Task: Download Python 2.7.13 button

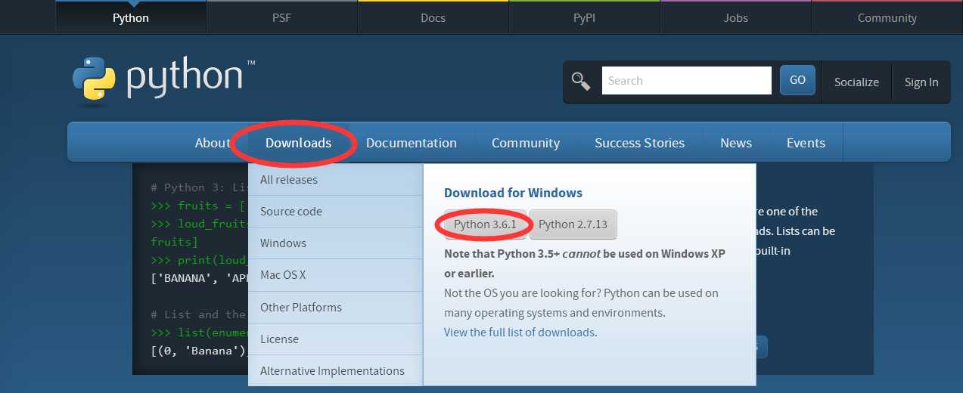Action: [x=573, y=224]
